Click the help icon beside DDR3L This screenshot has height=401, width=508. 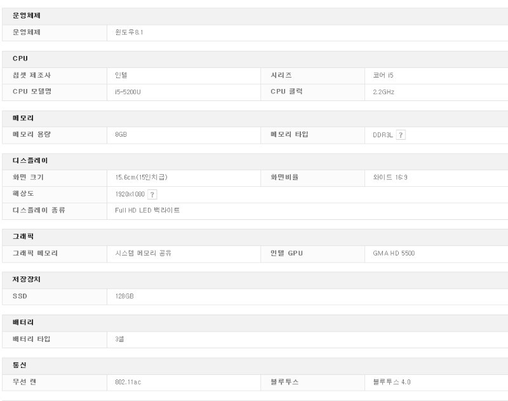click(x=401, y=135)
